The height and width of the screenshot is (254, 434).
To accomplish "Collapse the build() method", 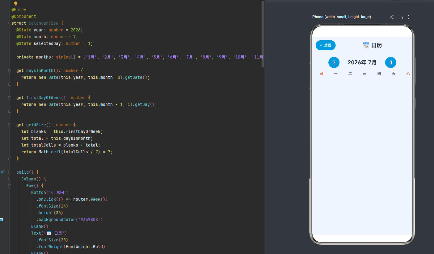I will (10, 172).
